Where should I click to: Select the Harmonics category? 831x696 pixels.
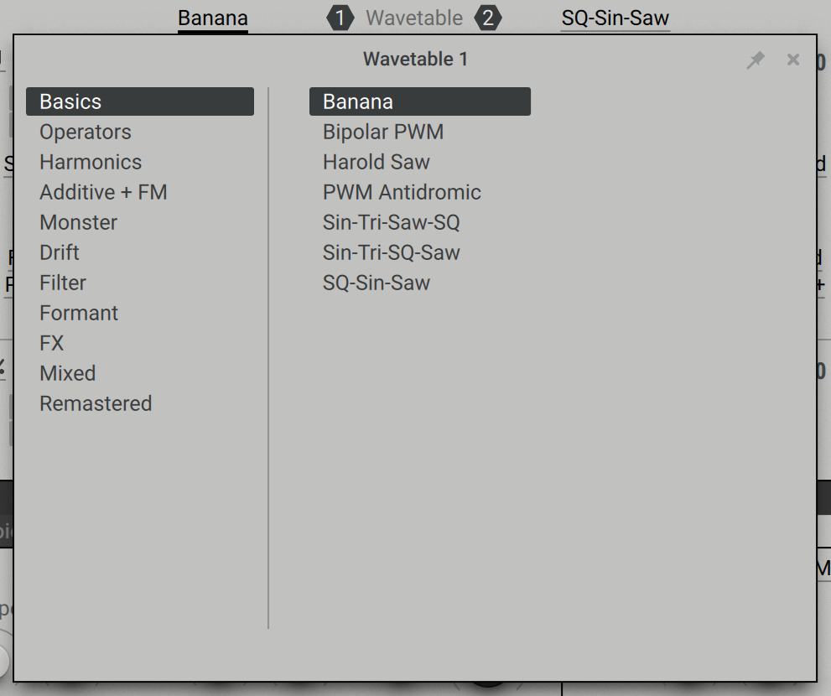[90, 162]
